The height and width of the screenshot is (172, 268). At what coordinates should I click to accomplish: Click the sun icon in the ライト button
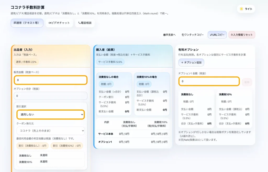click(x=241, y=9)
